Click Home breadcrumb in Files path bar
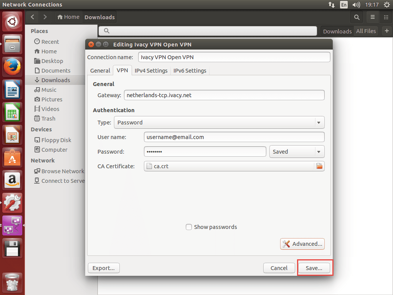 coord(68,17)
